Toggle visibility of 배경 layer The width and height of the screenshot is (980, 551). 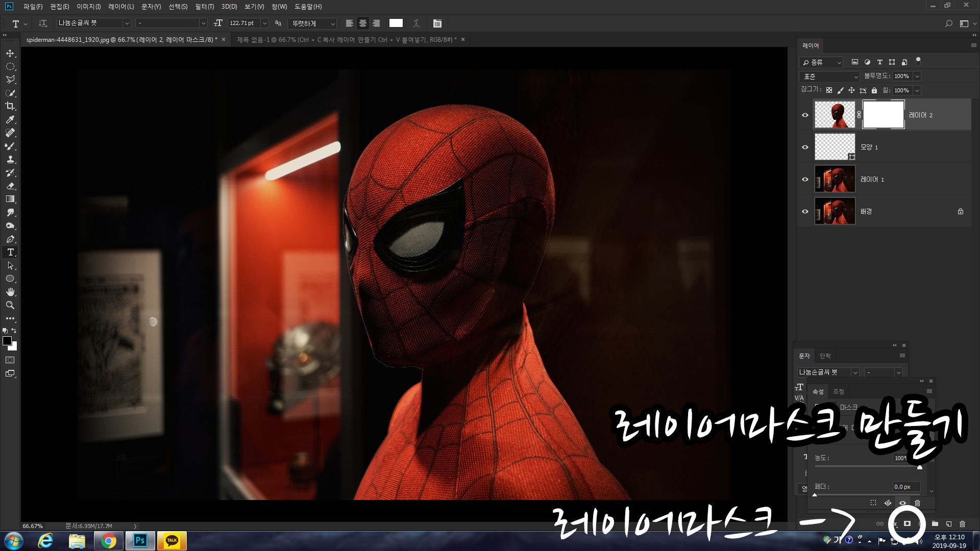coord(805,211)
